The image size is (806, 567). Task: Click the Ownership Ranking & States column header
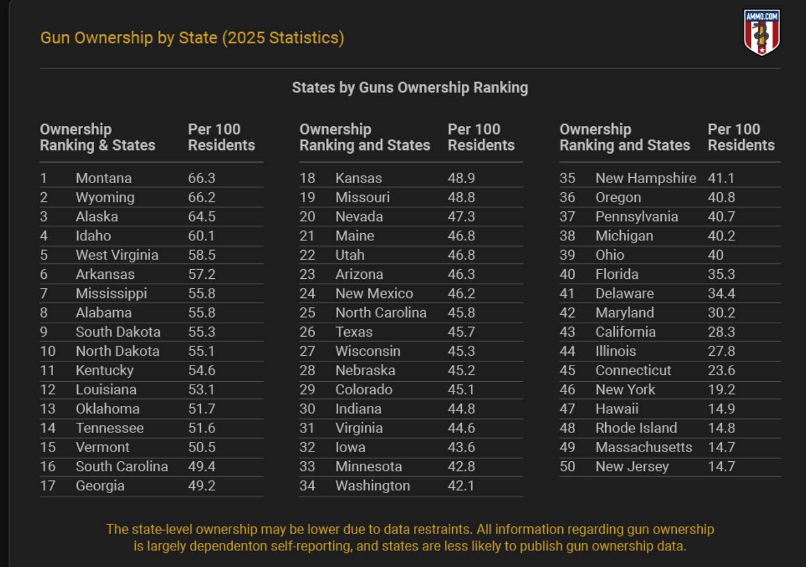pos(97,137)
